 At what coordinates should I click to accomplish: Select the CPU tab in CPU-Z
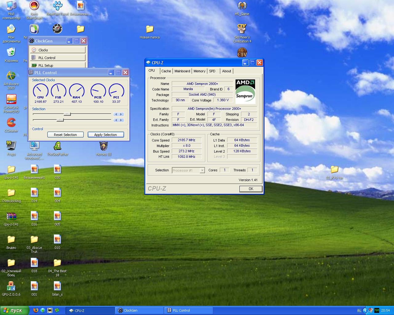tap(152, 70)
